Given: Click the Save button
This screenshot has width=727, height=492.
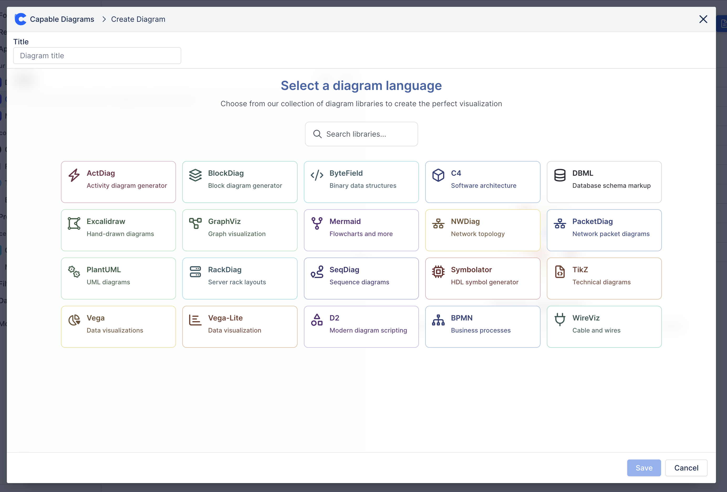Looking at the screenshot, I should [x=644, y=468].
